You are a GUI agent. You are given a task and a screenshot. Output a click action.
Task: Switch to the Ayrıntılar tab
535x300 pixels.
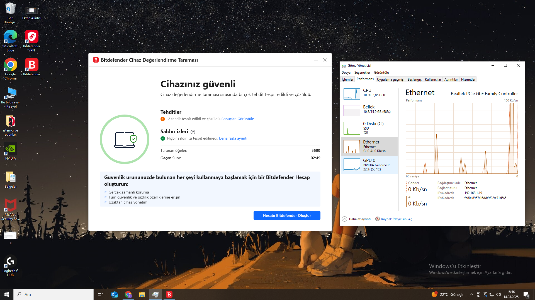[x=451, y=80]
